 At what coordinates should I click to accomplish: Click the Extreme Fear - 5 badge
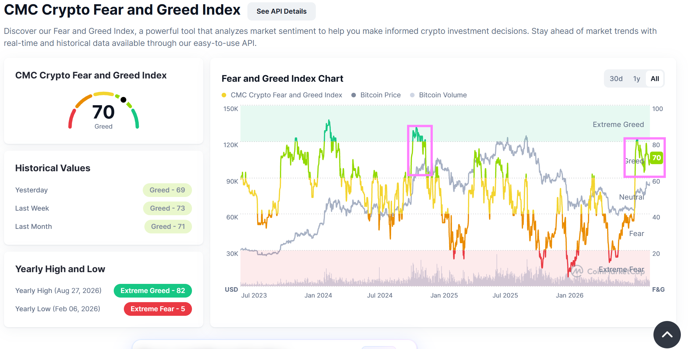158,309
